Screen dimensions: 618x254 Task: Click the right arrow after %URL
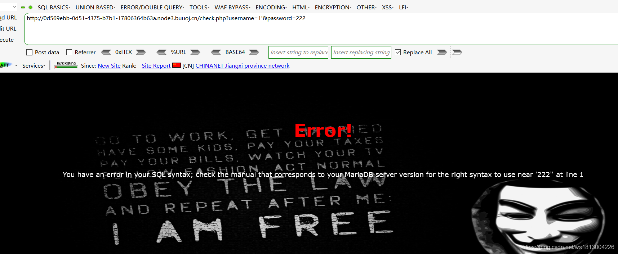pyautogui.click(x=195, y=53)
